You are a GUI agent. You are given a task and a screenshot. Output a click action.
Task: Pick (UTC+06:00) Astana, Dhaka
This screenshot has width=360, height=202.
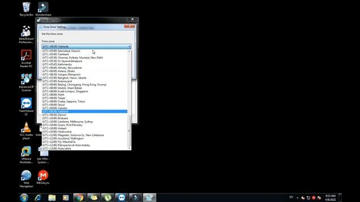click(84, 71)
